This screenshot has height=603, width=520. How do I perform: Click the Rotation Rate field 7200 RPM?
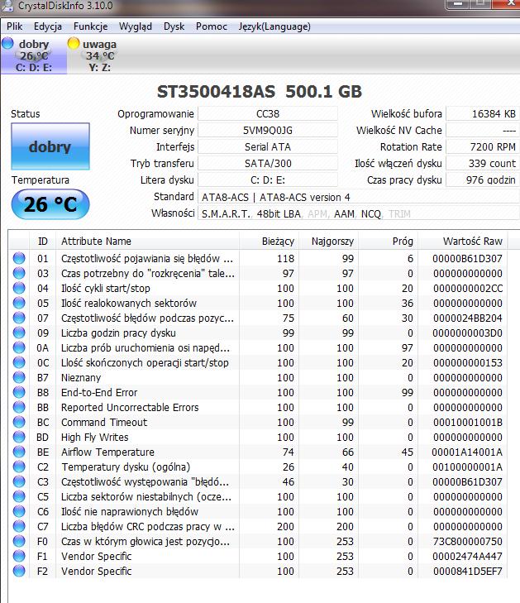483,147
